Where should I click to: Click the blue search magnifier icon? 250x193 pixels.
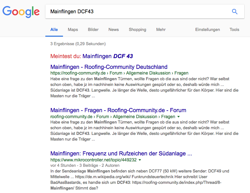point(235,11)
